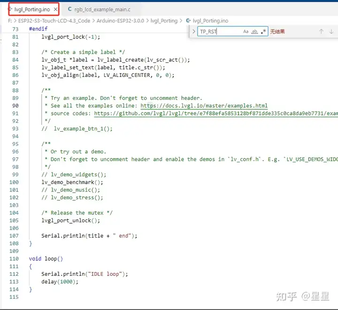Click the lvgl_port_unlock(); line
Viewport: 338px width, 310px height.
(71, 220)
